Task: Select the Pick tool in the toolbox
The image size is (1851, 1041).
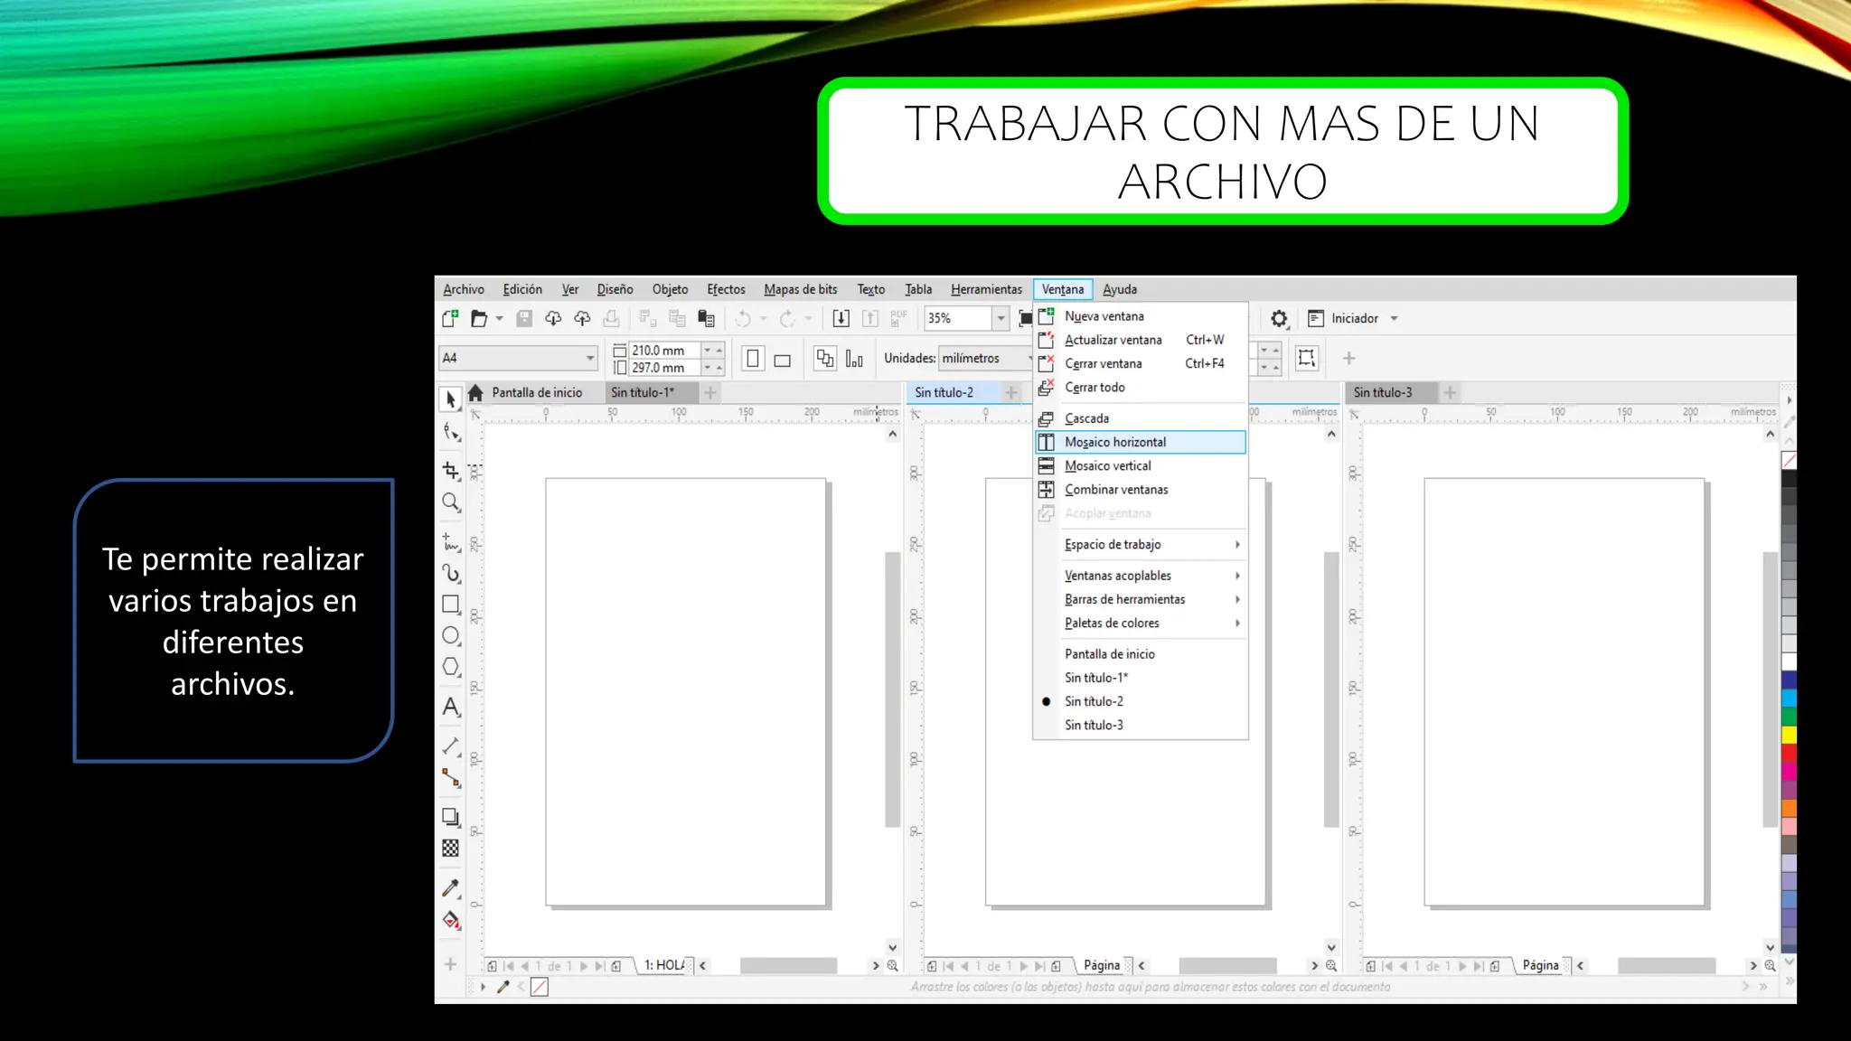Action: 451,399
